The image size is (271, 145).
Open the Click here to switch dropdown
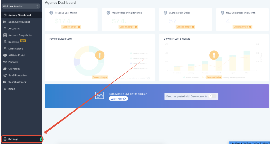click(x=21, y=6)
